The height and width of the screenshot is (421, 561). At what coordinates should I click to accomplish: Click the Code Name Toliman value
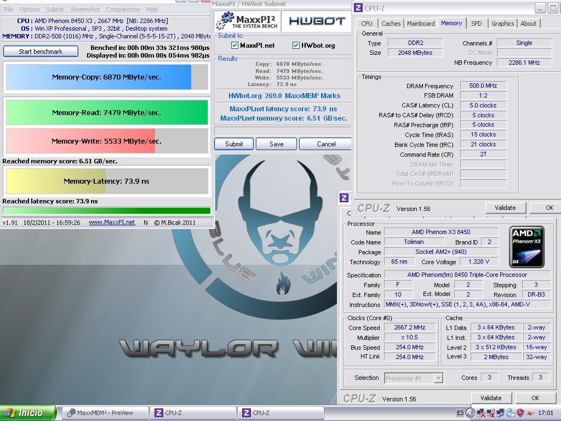coord(414,242)
